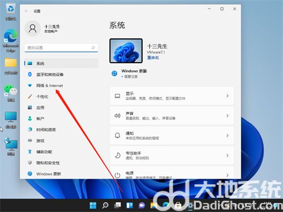This screenshot has width=283, height=212.
Task: Open taskbar Search magnifier
Action: [105, 205]
